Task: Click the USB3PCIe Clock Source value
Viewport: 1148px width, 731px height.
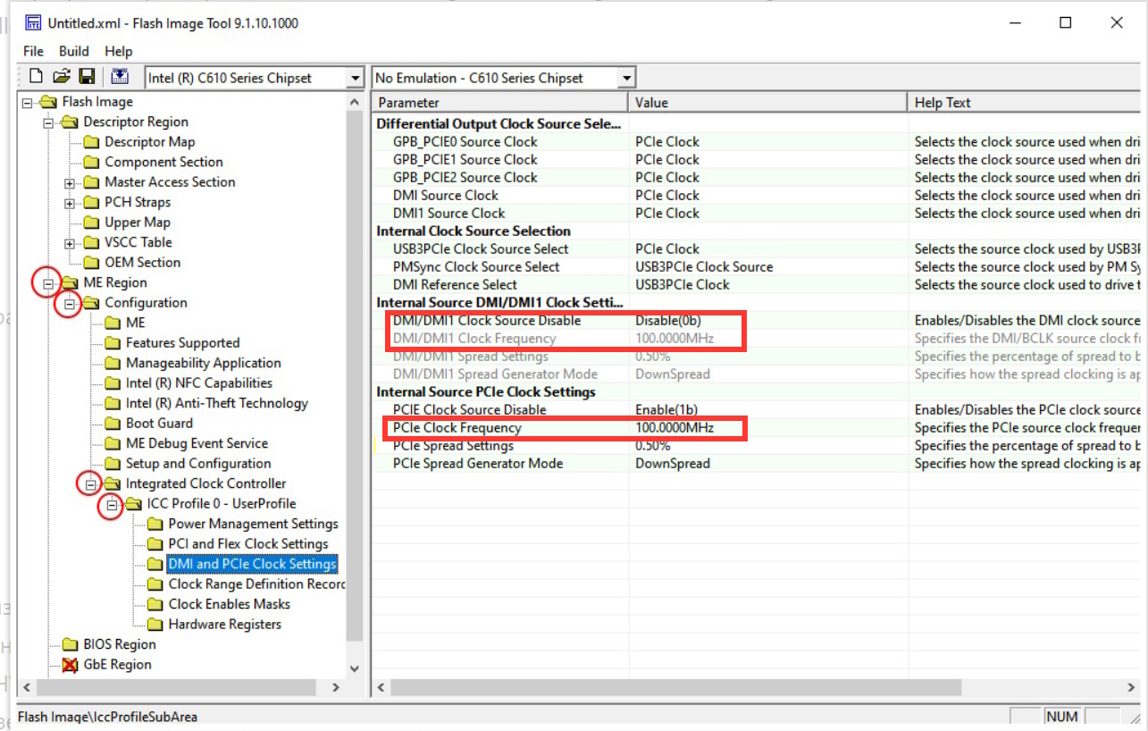Action: pyautogui.click(x=704, y=266)
